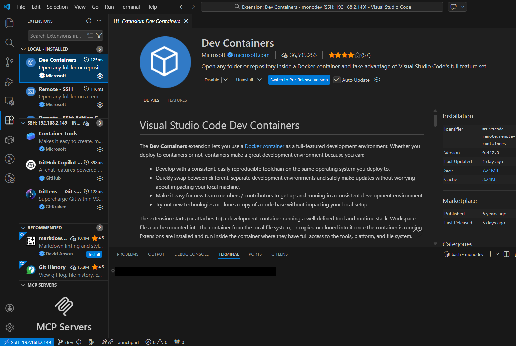
Task: Open the Manage gear in activity bar
Action: [x=10, y=327]
